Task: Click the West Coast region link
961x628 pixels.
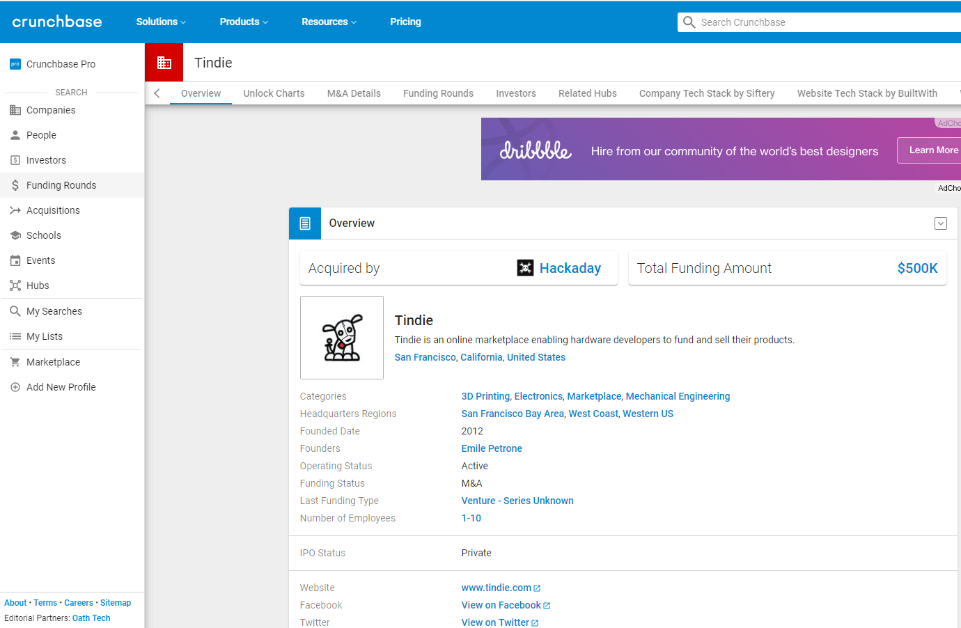Action: pyautogui.click(x=593, y=414)
